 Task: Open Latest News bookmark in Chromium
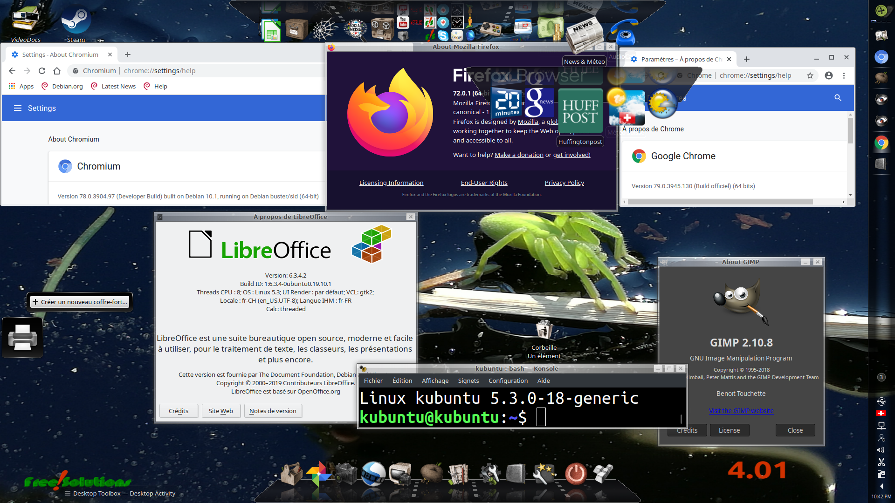(113, 86)
